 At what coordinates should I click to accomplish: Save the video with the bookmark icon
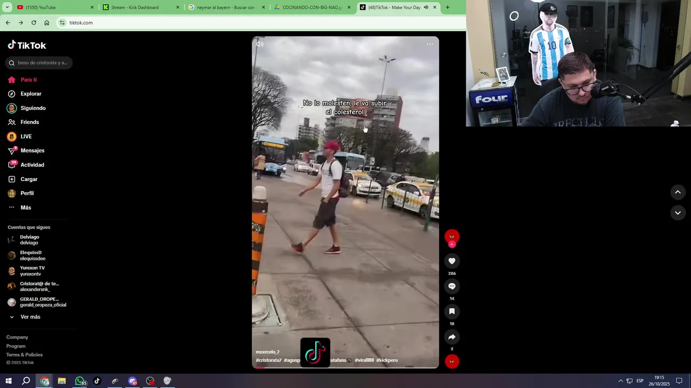point(452,311)
